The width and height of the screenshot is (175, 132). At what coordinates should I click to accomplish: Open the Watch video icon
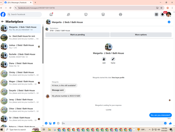tap(86, 14)
